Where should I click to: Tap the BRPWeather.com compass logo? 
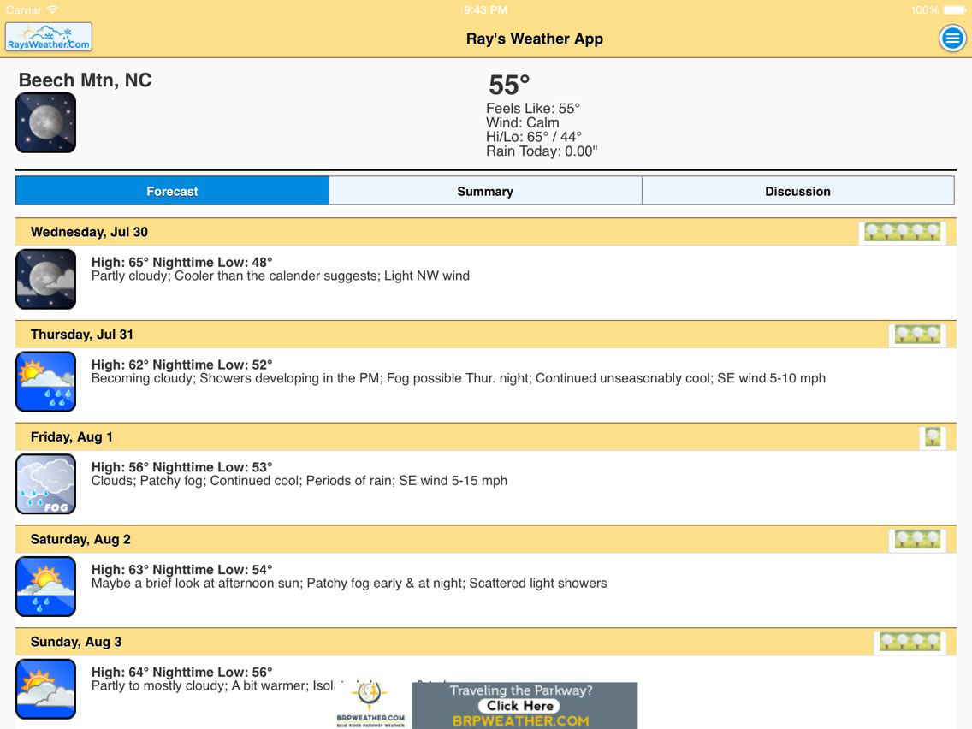coord(370,703)
